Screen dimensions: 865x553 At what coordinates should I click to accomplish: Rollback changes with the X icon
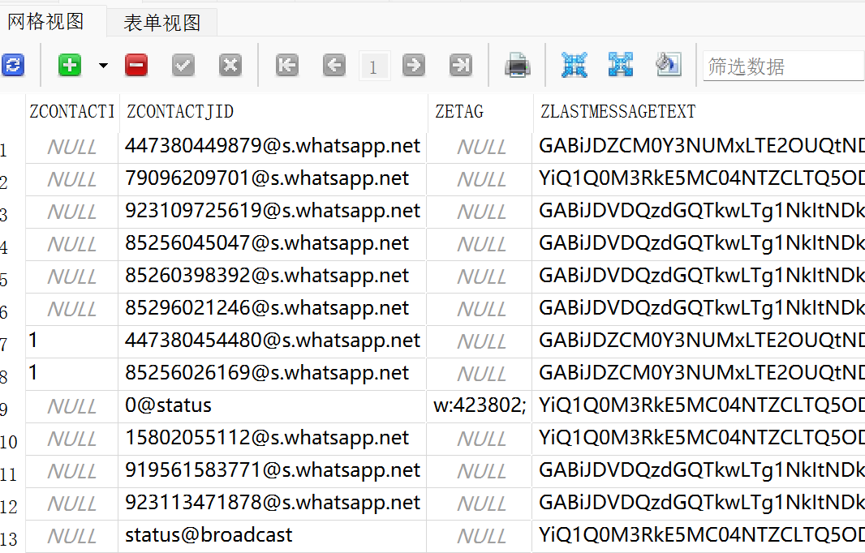pyautogui.click(x=230, y=66)
